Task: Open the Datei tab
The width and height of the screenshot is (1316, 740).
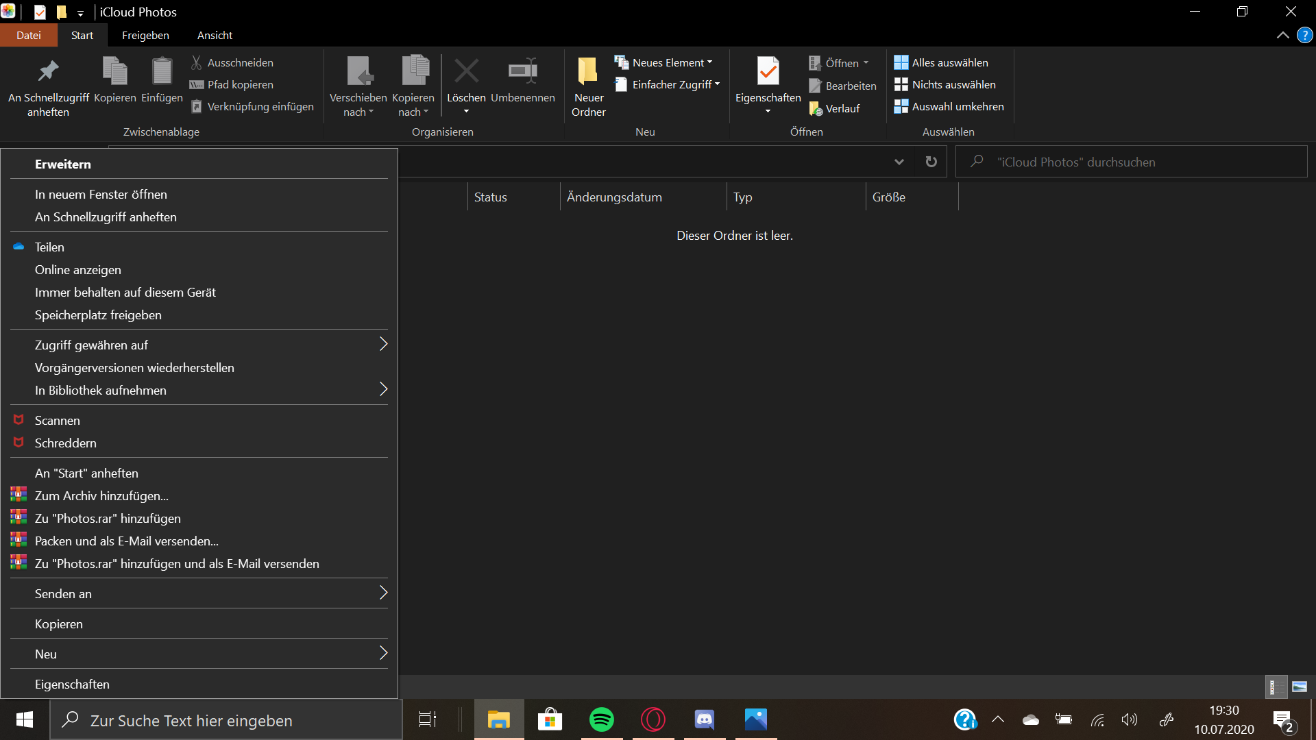Action: (29, 35)
